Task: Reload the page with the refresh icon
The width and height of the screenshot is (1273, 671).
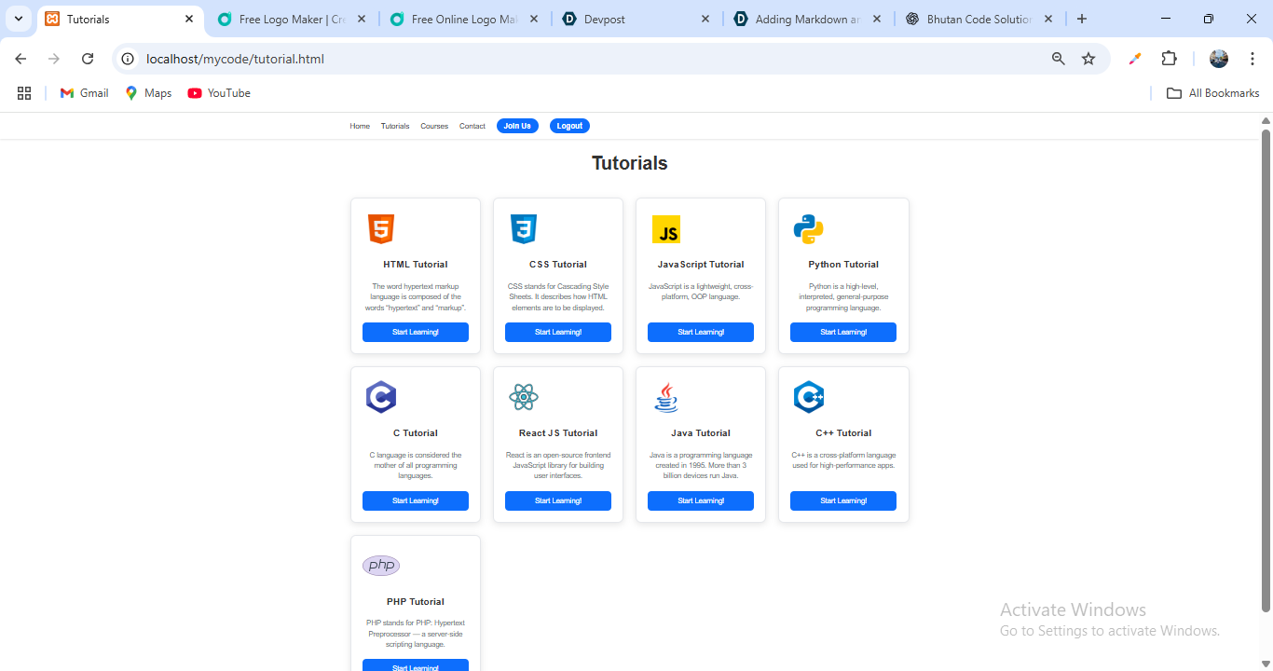Action: coord(88,59)
